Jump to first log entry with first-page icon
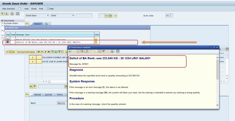The height and width of the screenshot is (121, 235). click(39, 52)
